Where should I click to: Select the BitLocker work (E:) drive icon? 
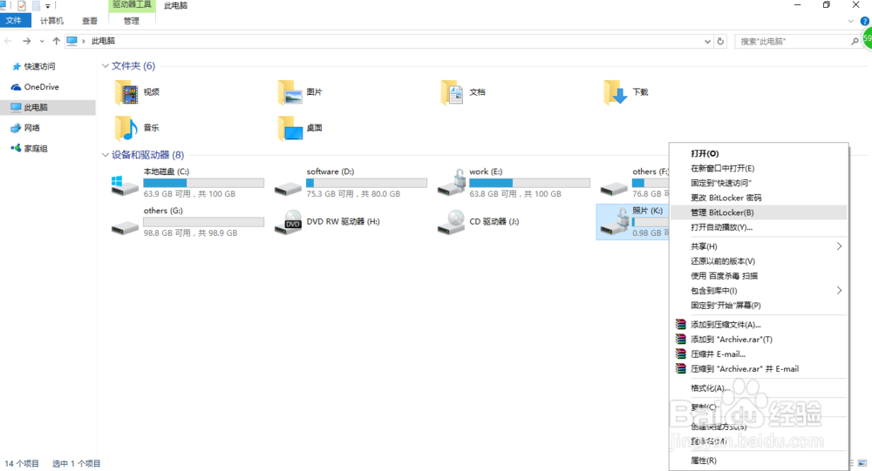coord(451,183)
